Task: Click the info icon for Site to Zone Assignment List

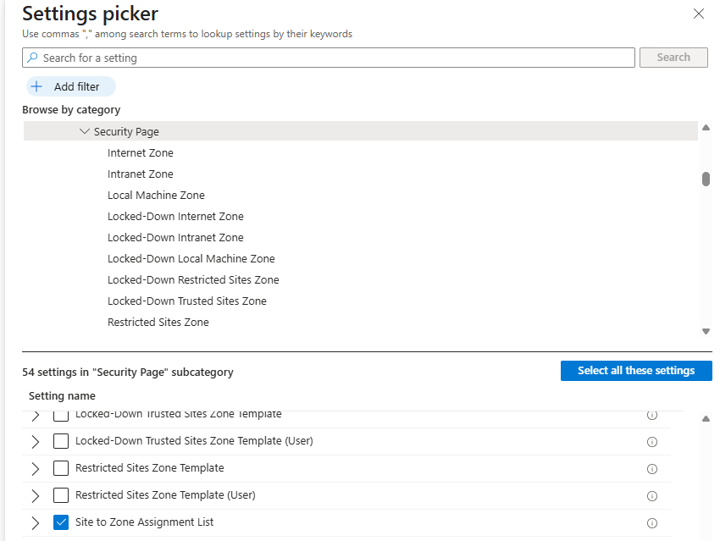Action: 652,523
